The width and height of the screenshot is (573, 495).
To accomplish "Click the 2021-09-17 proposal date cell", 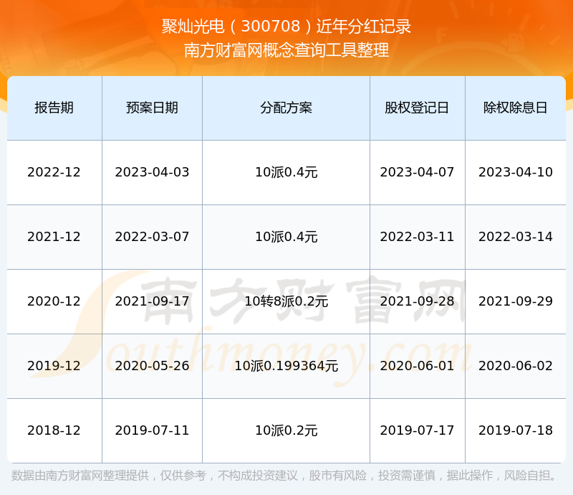I will coord(152,301).
